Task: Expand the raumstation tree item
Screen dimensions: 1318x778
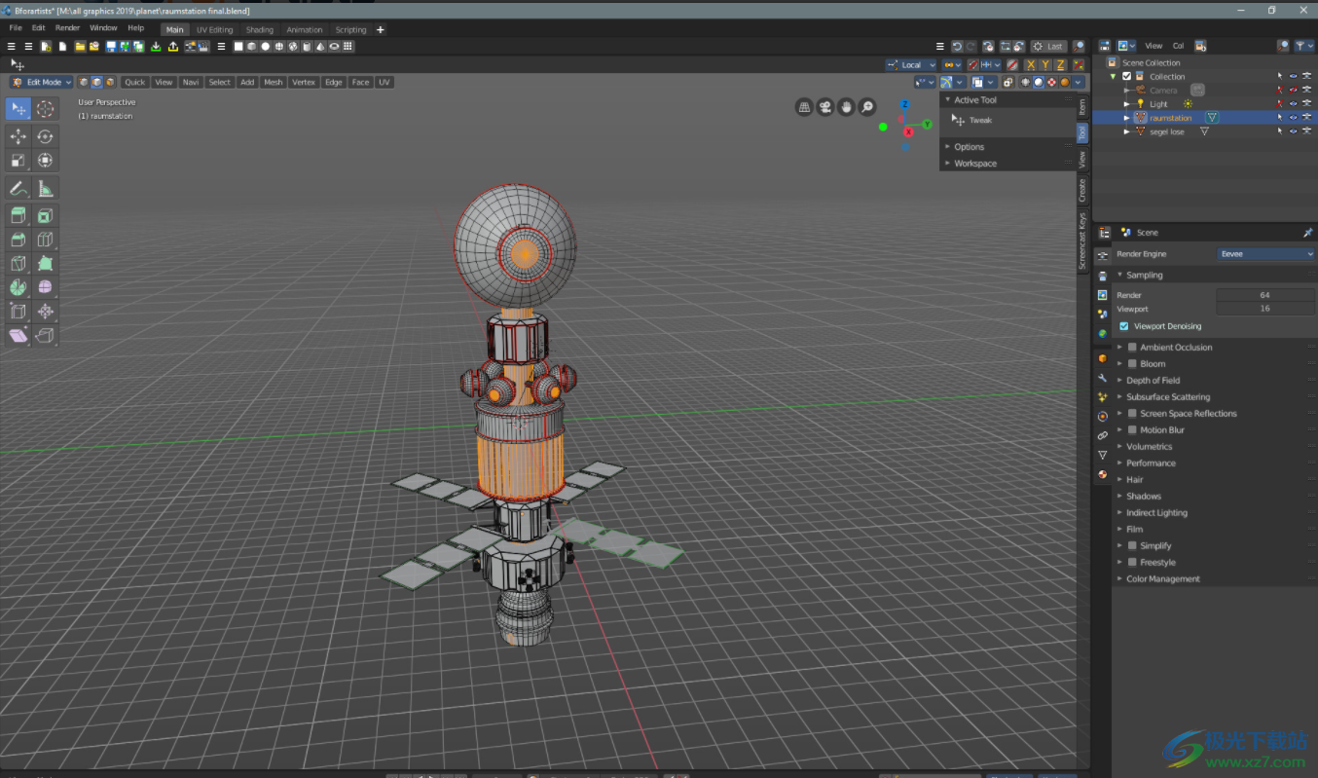Action: (1127, 118)
